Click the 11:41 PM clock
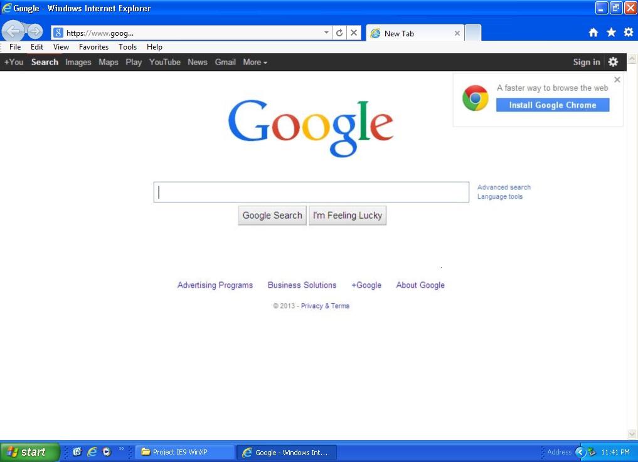 pos(615,452)
